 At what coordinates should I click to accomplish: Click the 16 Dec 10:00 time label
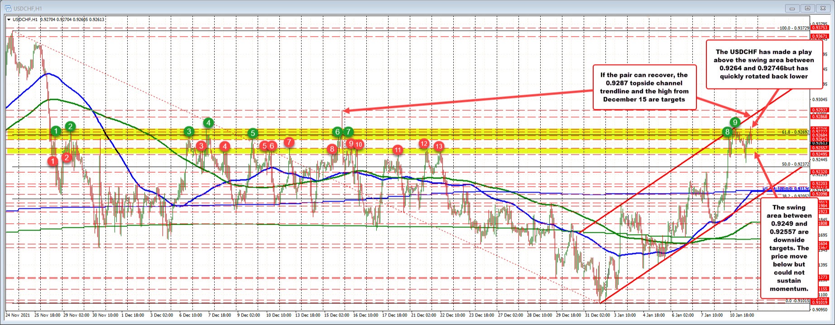366,315
